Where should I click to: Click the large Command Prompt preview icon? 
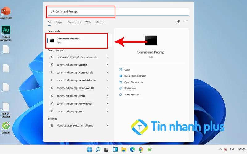coord(151,40)
